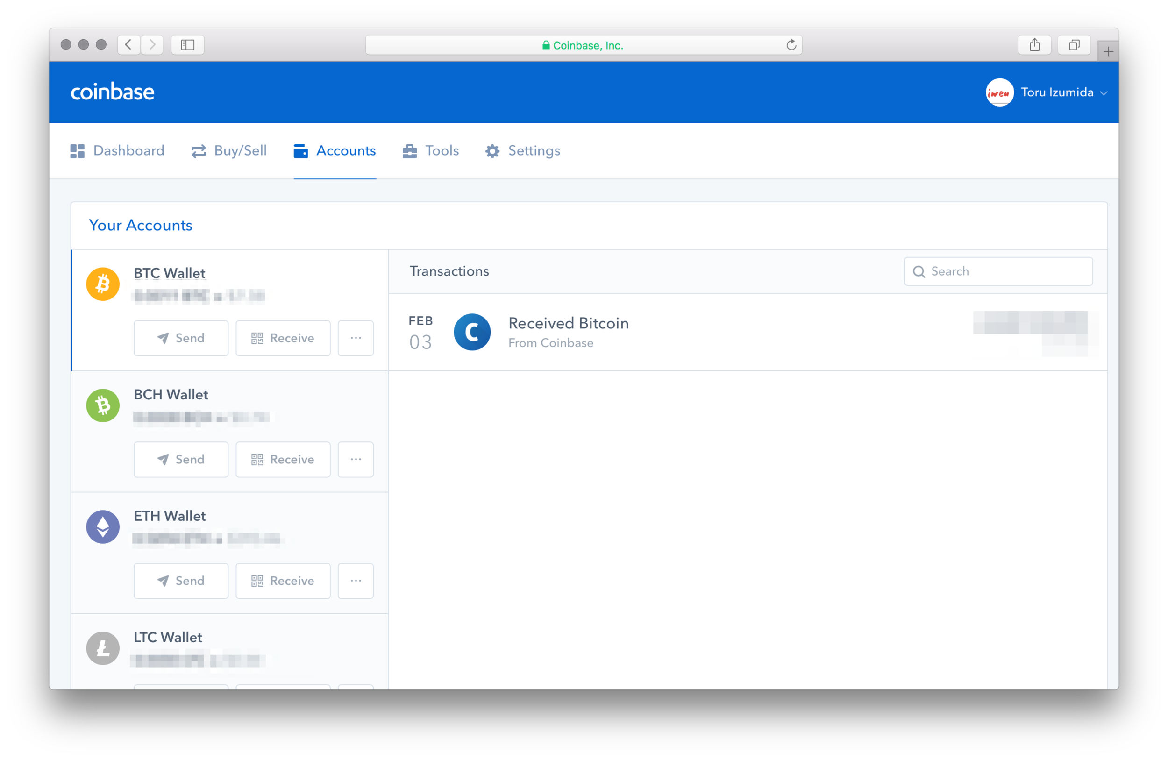Open more options for BCH Wallet

pyautogui.click(x=356, y=459)
